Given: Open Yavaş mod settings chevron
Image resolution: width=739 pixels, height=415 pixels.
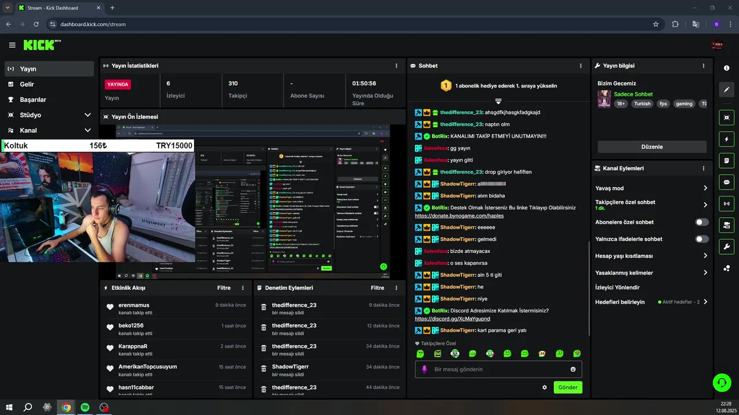Looking at the screenshot, I should 706,188.
